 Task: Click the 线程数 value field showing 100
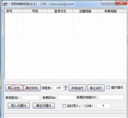click(59, 88)
